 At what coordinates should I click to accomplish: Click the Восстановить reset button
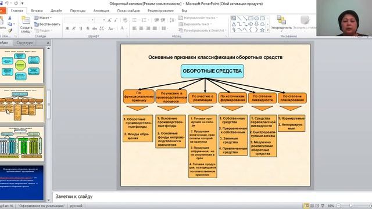tap(47, 24)
